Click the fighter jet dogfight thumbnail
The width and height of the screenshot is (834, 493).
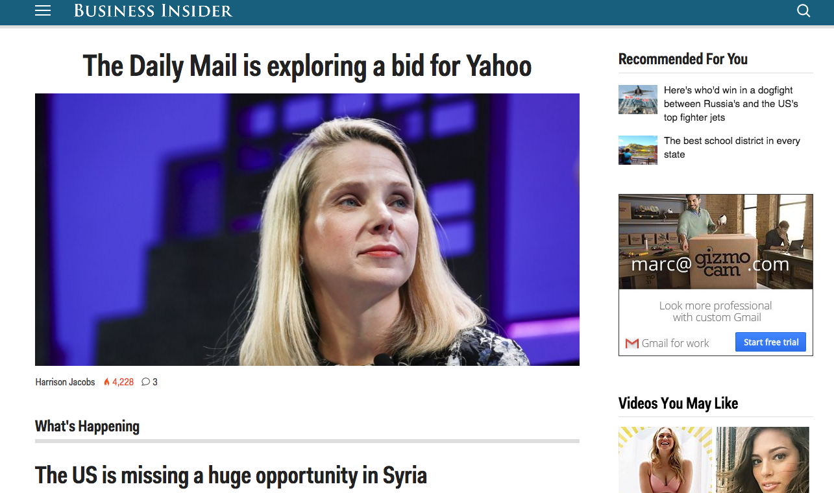point(638,100)
